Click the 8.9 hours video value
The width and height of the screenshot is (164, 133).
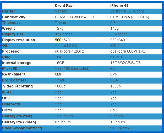[63, 122]
